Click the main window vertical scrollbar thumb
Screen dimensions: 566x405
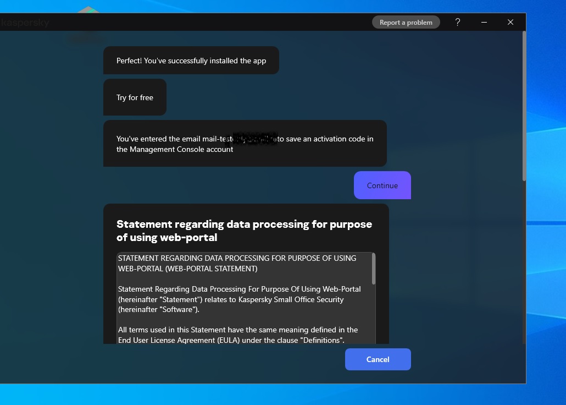click(524, 106)
